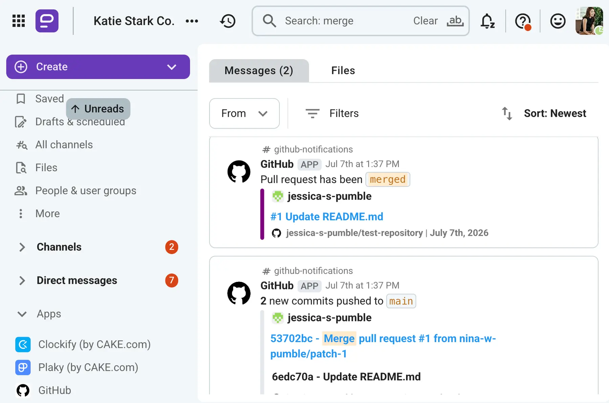The image size is (609, 403).
Task: Open the From filter dropdown
Action: click(244, 113)
